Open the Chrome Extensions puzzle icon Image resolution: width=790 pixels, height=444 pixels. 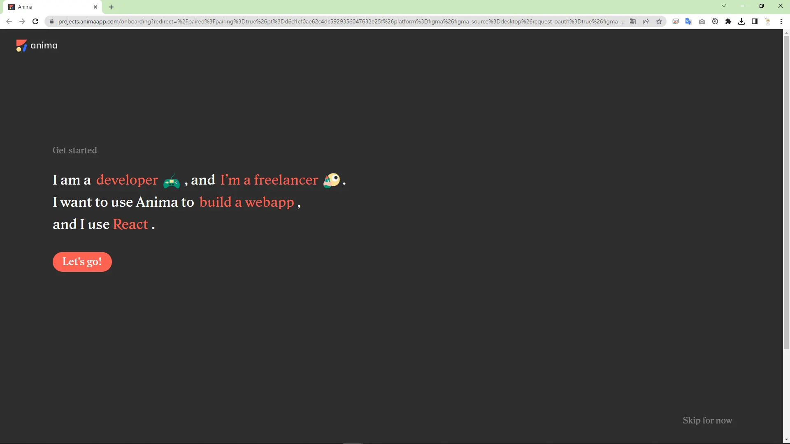728,21
